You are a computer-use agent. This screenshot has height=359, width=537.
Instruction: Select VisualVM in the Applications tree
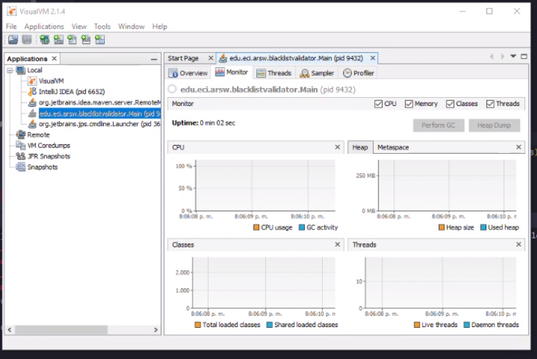tap(51, 81)
